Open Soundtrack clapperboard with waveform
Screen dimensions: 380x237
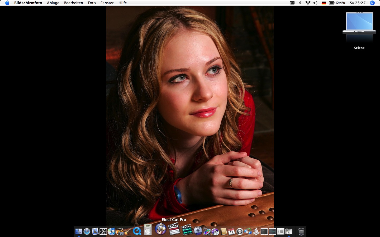[187, 229]
